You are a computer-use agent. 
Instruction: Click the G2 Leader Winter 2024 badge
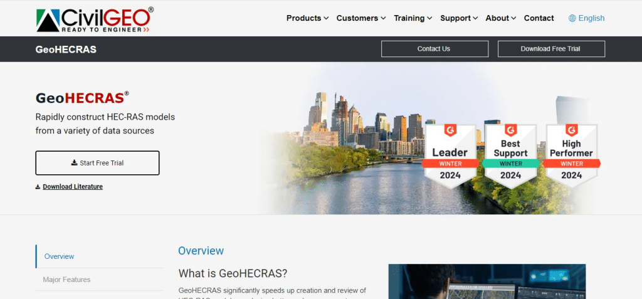[450, 156]
